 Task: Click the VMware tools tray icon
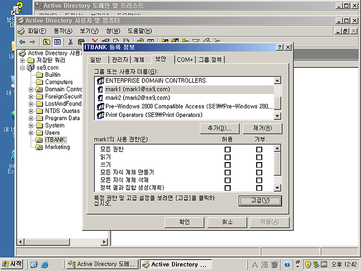click(324, 264)
